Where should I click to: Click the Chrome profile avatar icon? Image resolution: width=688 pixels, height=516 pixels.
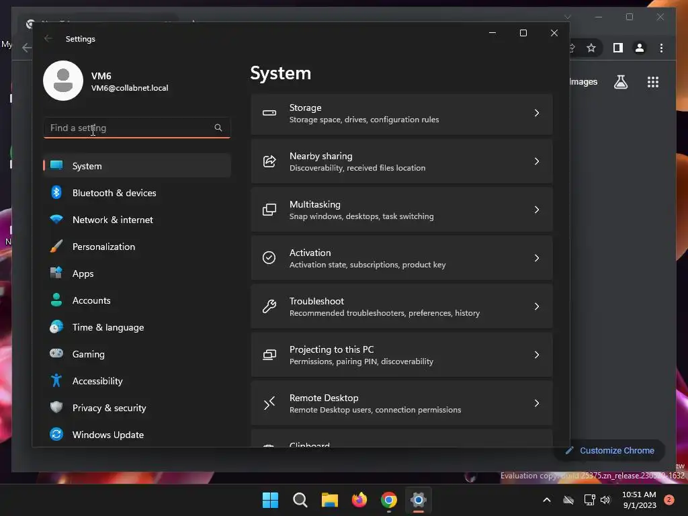tap(640, 48)
